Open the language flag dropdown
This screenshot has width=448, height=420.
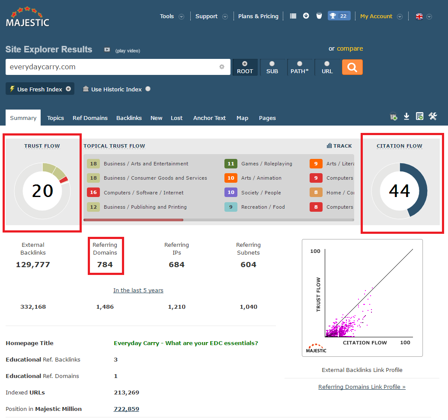click(423, 16)
